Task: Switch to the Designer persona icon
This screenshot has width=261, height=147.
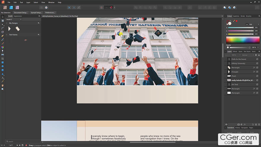Action: coord(11,7)
